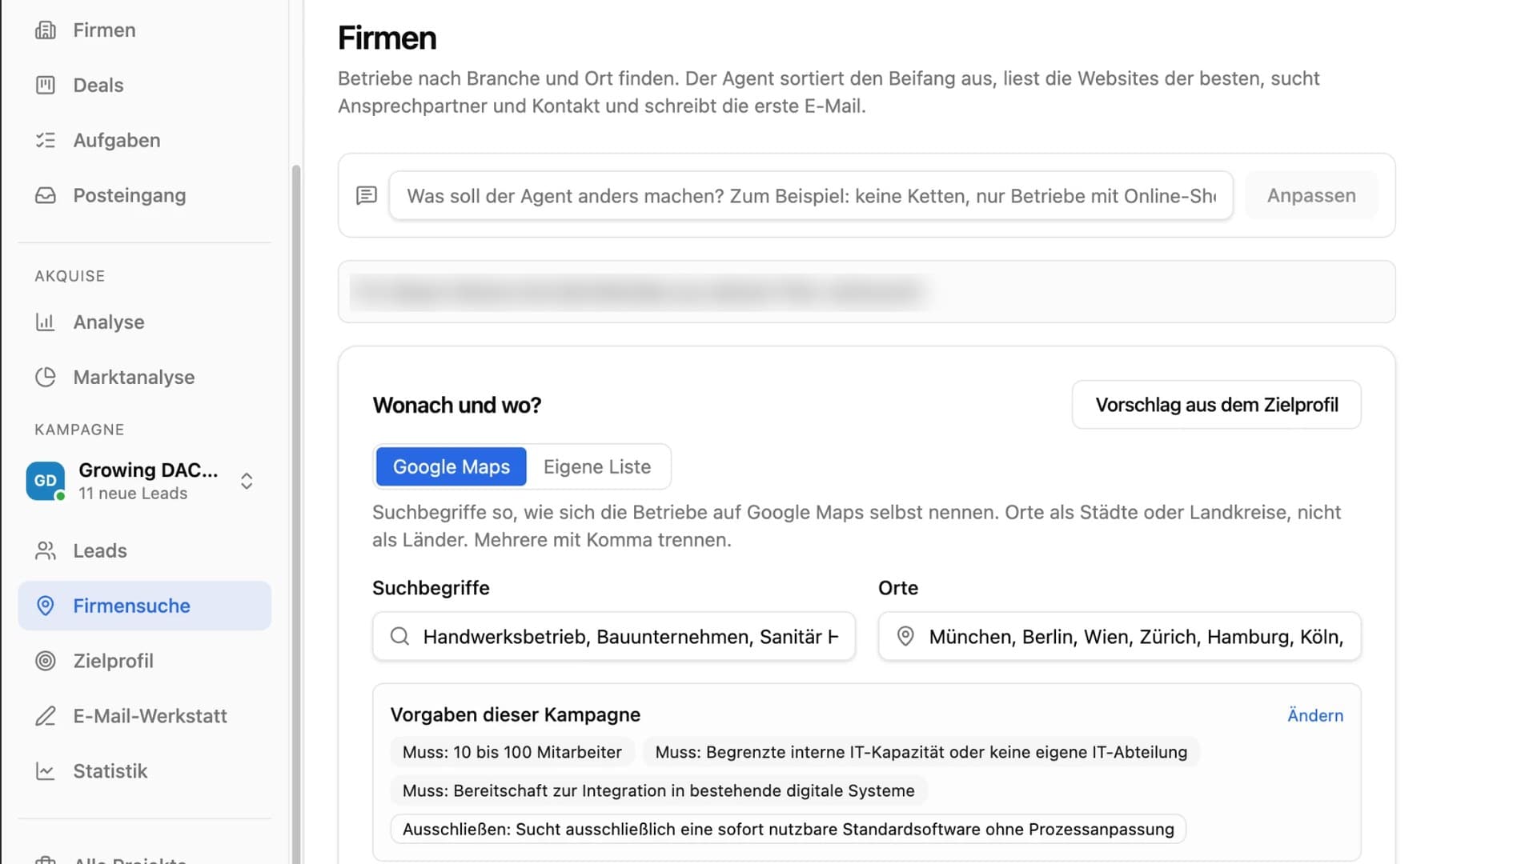Screen dimensions: 1537x864
Task: Open the Marktanalyse pie chart icon
Action: 46,378
